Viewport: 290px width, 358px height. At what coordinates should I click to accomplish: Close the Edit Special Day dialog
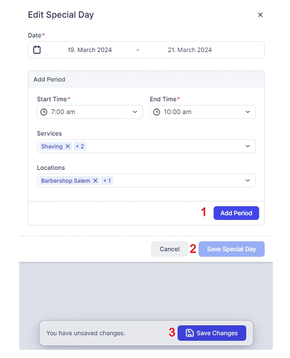260,15
